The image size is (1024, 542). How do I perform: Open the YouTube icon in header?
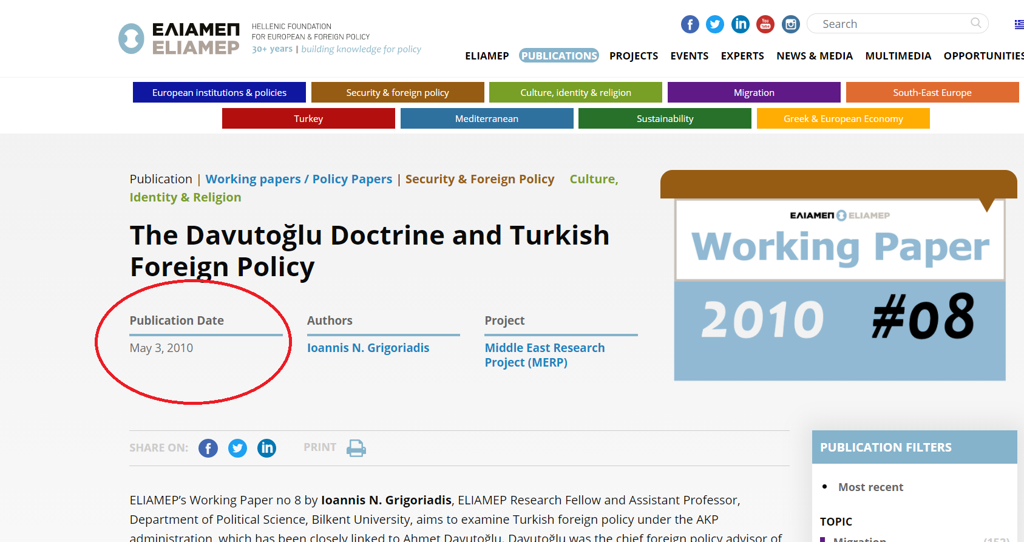[x=765, y=24]
